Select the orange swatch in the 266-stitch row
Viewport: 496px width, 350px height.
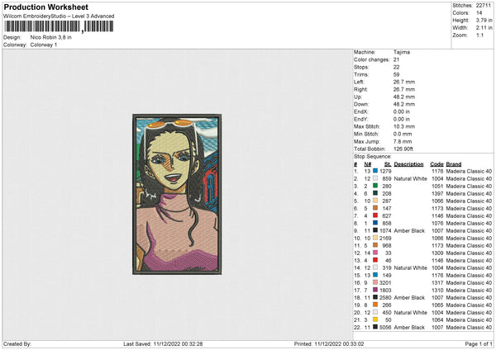pos(375,305)
